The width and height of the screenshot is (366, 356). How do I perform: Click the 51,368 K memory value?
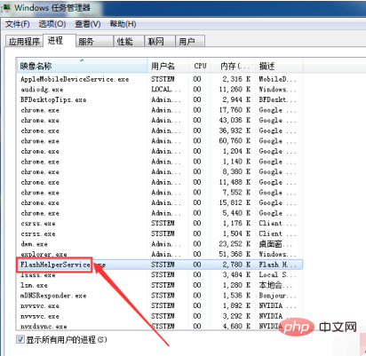235,254
